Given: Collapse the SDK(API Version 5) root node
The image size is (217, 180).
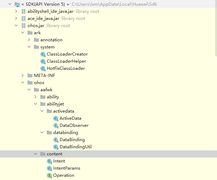Looking at the screenshot, I should [10, 4].
